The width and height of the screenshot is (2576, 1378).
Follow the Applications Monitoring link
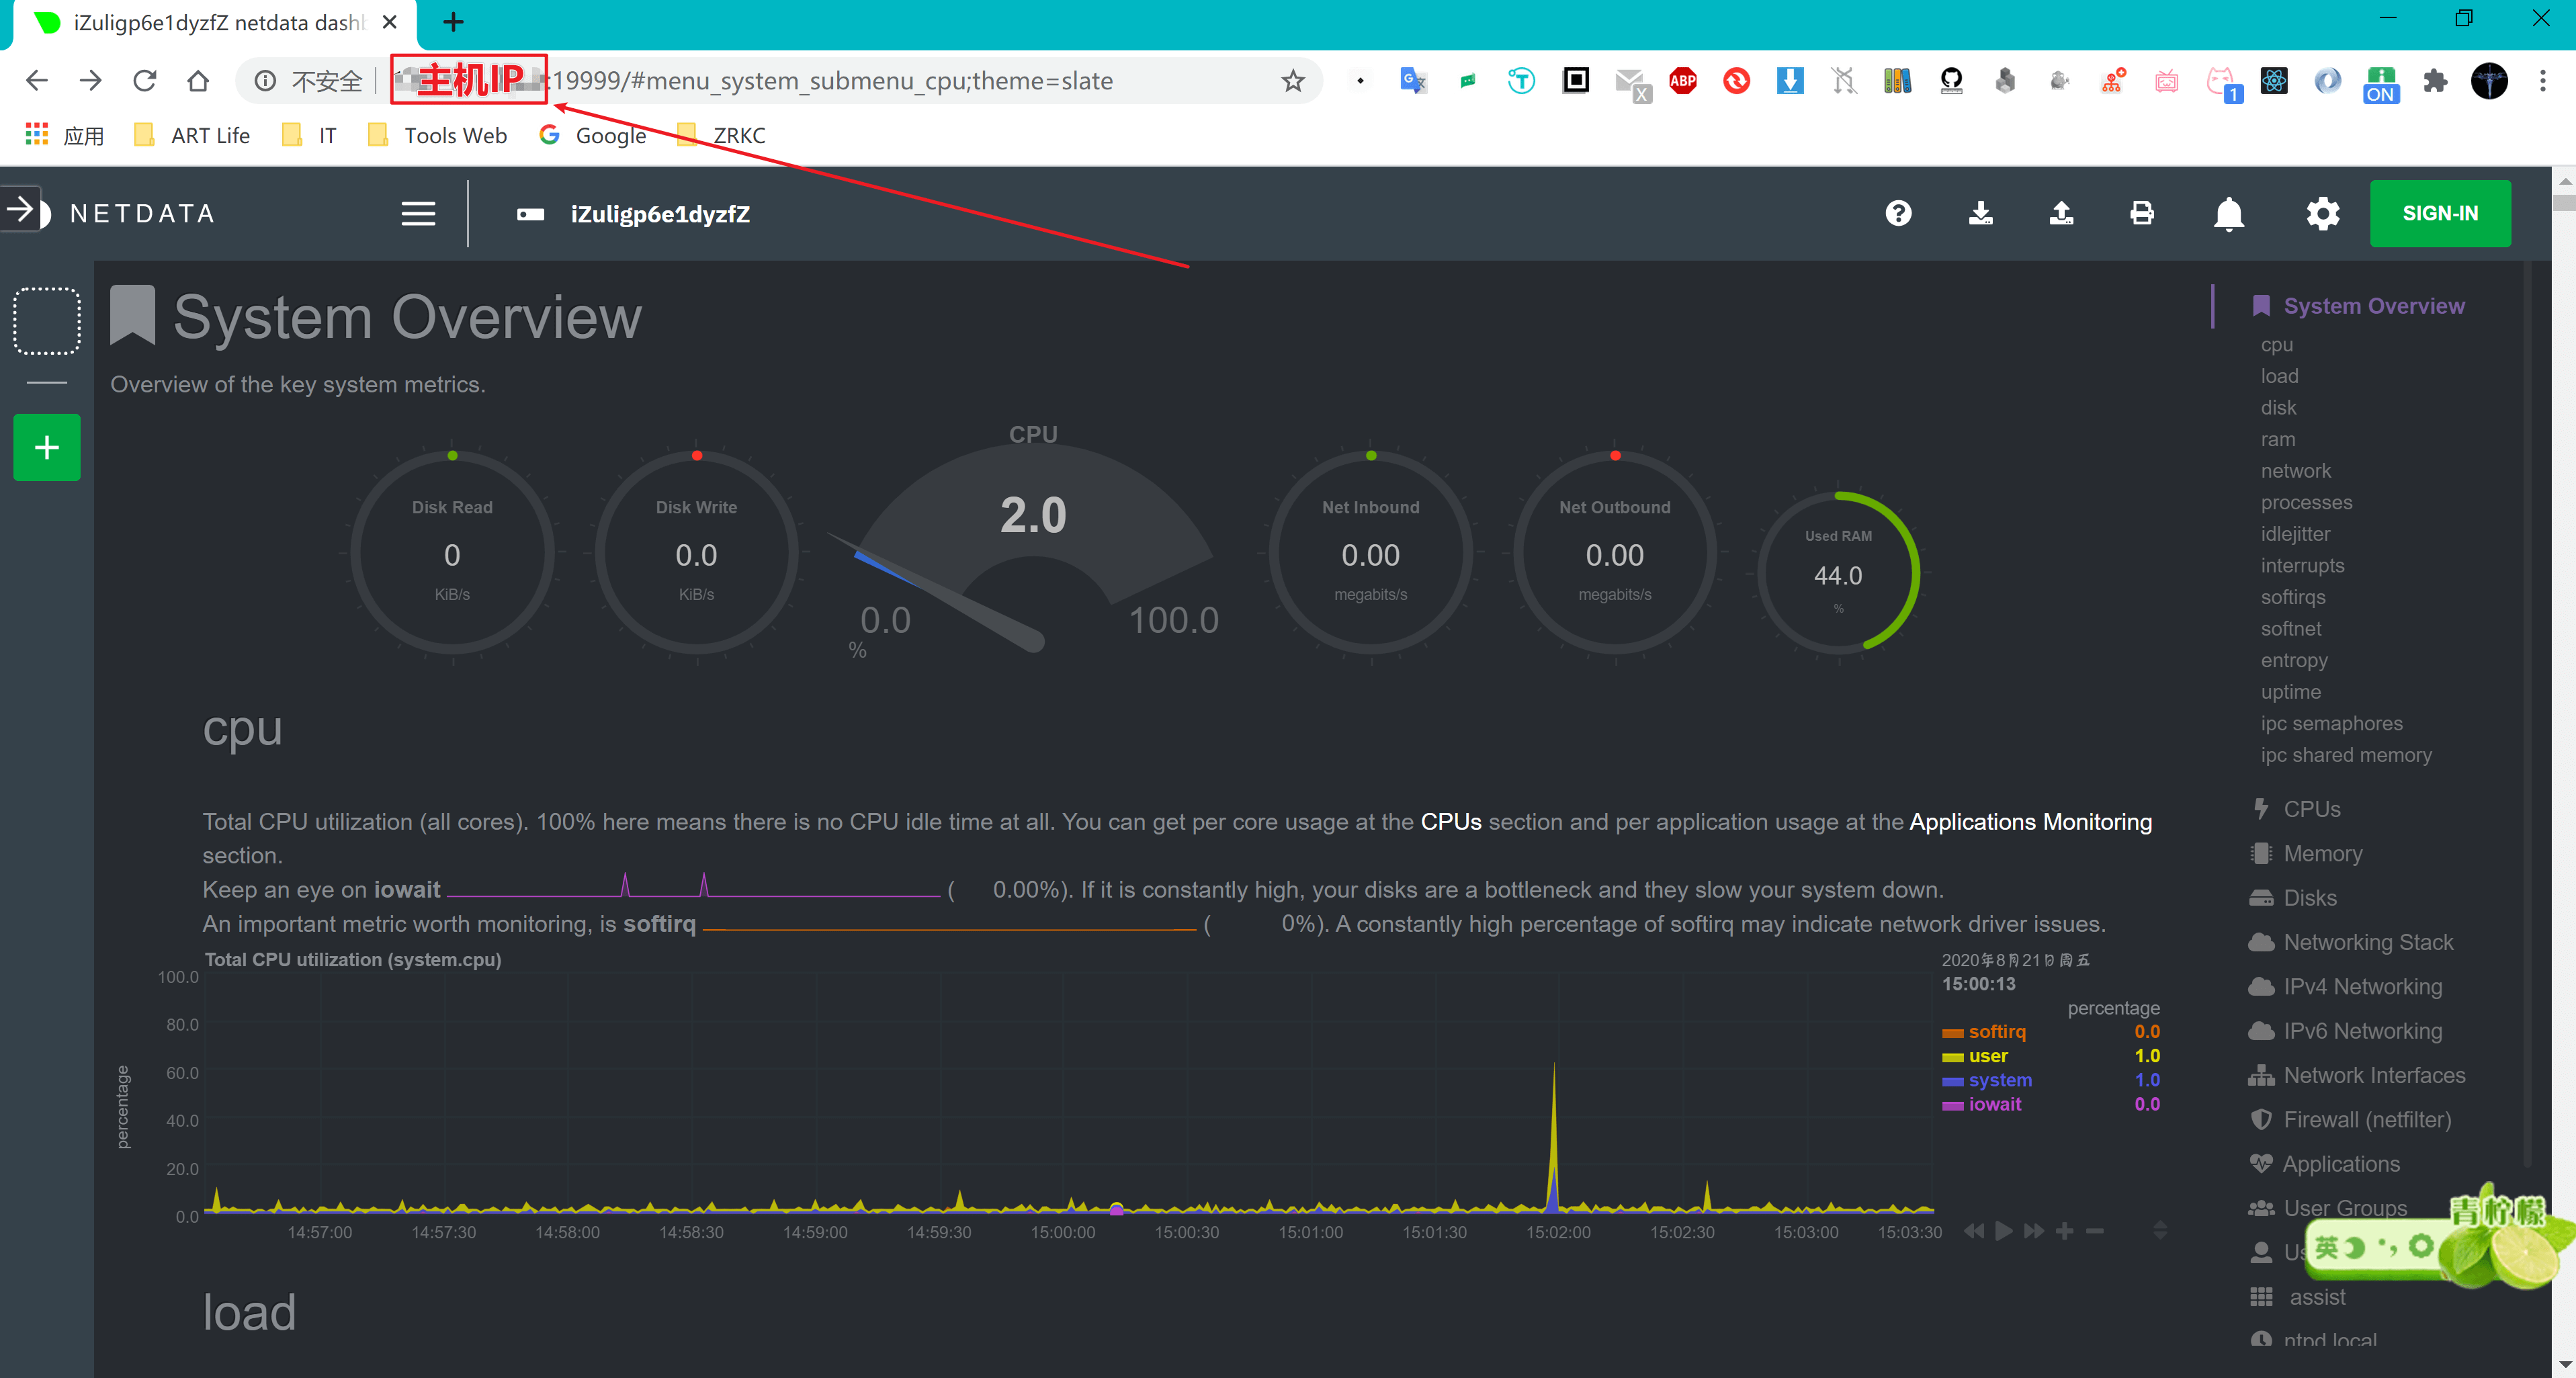tap(2030, 821)
